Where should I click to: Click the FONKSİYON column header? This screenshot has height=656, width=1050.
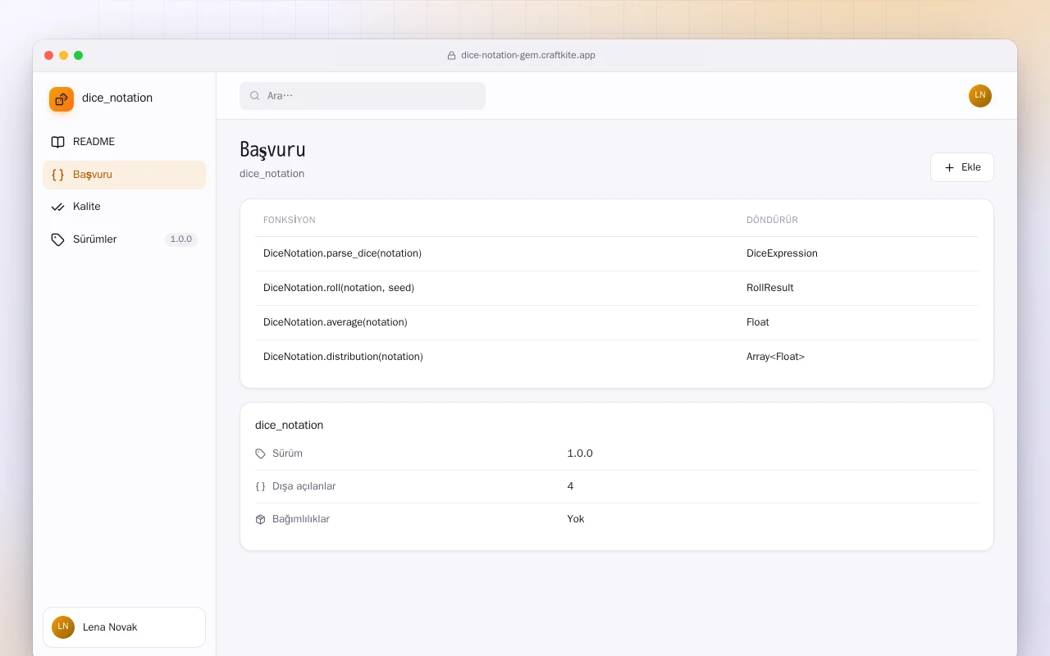point(290,220)
